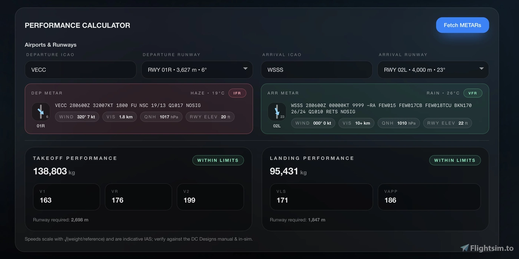Click the IFR badge on departure METAR
This screenshot has height=259, width=519.
coord(237,93)
